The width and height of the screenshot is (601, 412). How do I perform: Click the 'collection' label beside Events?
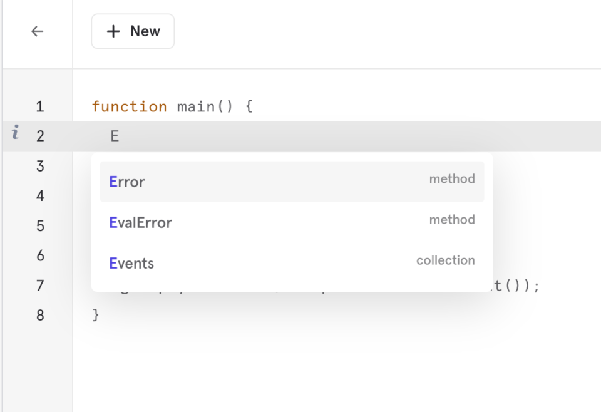(446, 260)
